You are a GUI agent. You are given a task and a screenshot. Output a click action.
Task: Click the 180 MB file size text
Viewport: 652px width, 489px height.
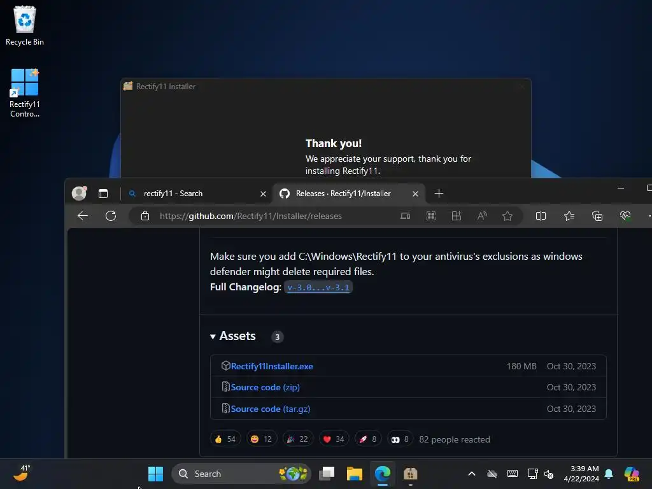click(521, 366)
